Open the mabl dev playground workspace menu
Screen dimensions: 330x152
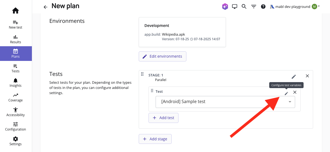tap(294, 7)
